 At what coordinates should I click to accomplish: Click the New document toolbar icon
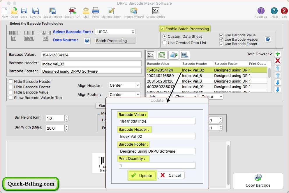[x=4, y=11]
